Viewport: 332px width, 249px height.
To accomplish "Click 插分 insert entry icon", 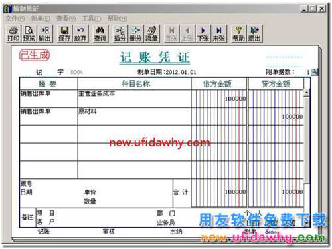I will [x=120, y=34].
